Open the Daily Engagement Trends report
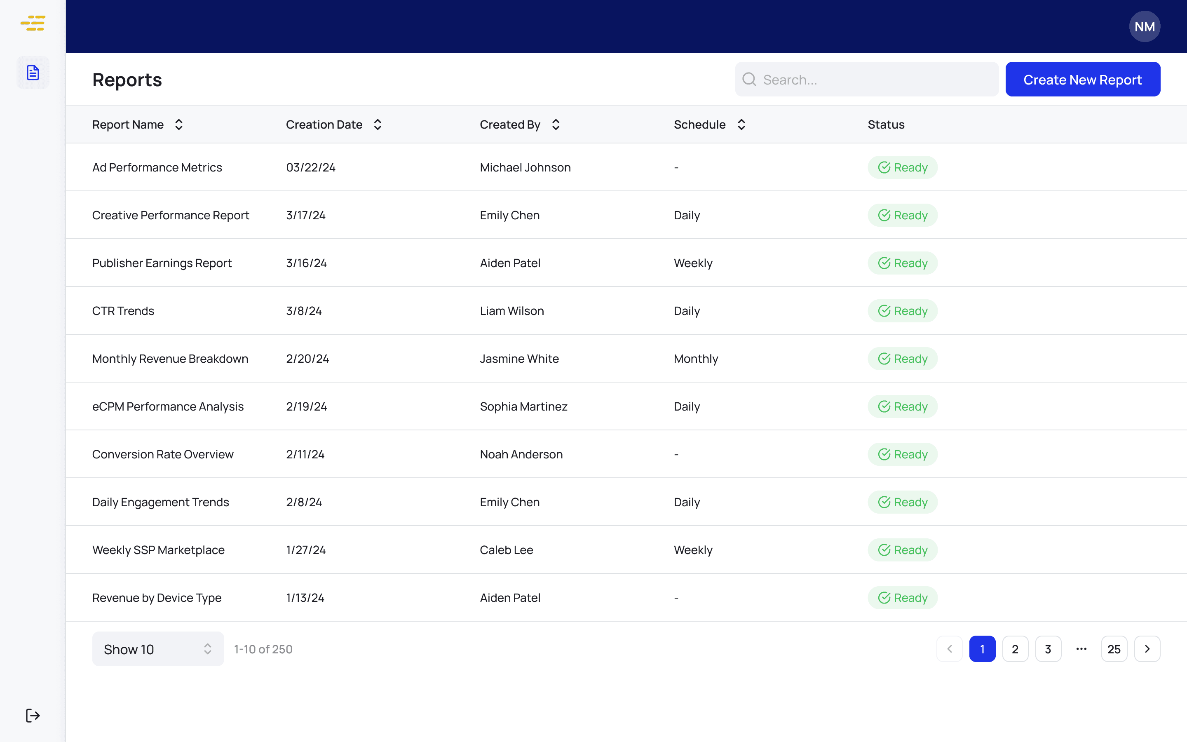The height and width of the screenshot is (742, 1187). (160, 502)
